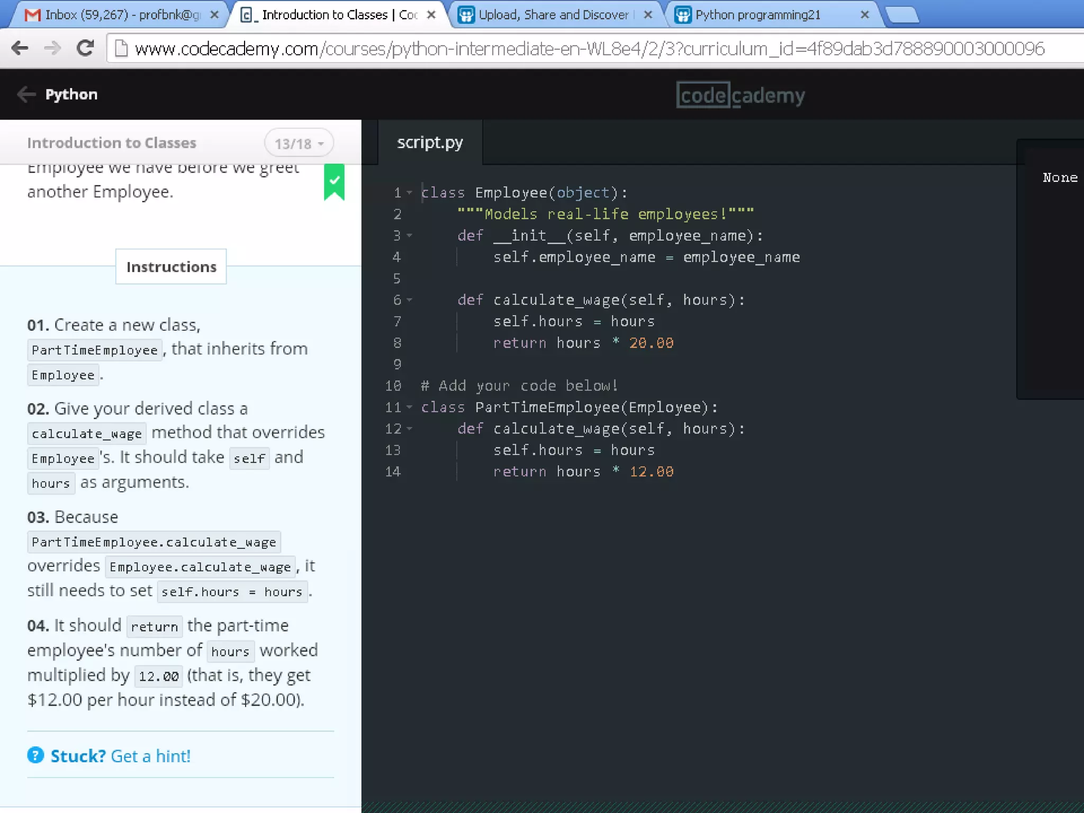Click the browser back arrow
This screenshot has height=813, width=1084.
20,48
